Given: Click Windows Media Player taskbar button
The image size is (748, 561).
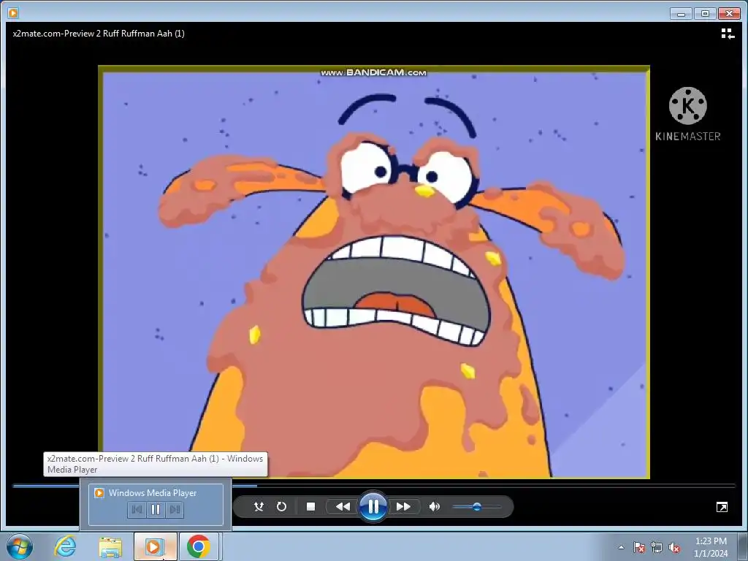Looking at the screenshot, I should 155,546.
